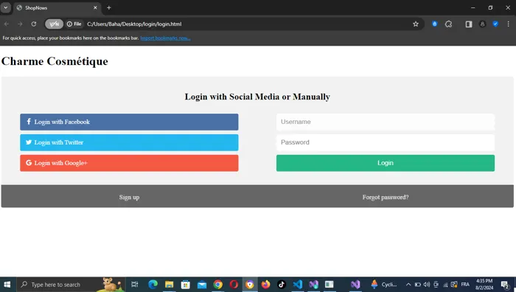The image size is (516, 292).
Task: Open the Forgot password? link
Action: (x=386, y=197)
